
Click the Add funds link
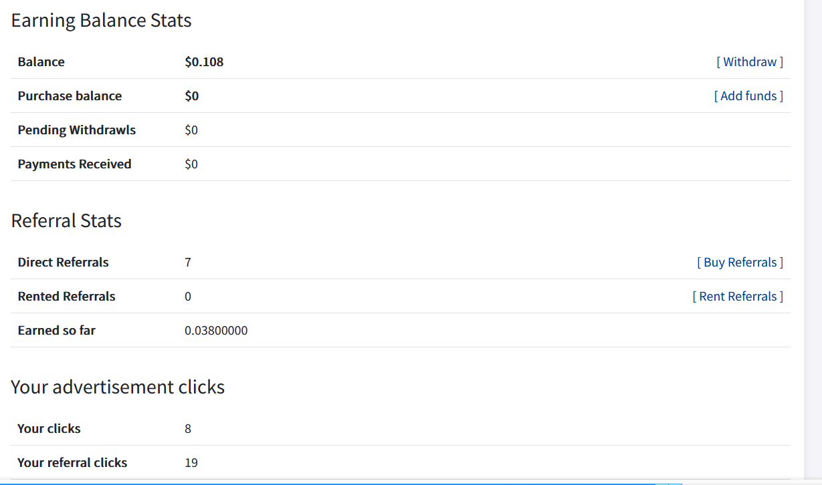pyautogui.click(x=748, y=96)
